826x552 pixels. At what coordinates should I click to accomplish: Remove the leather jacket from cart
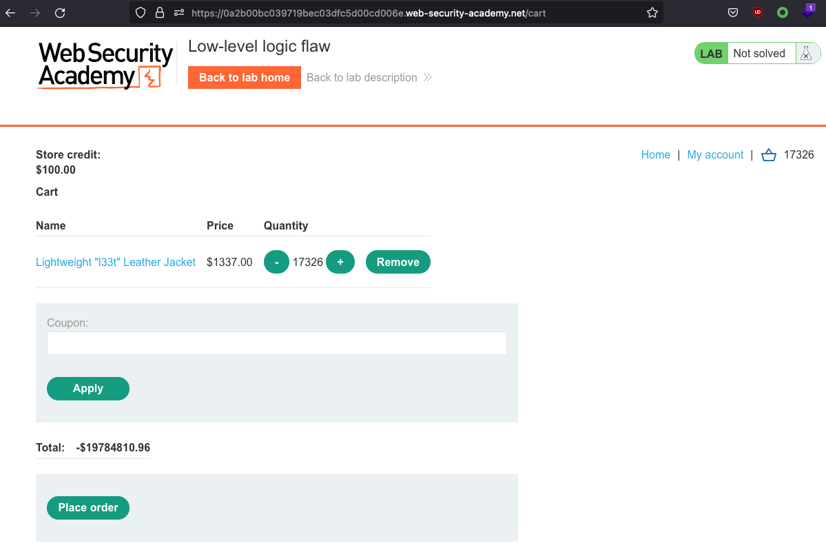397,262
